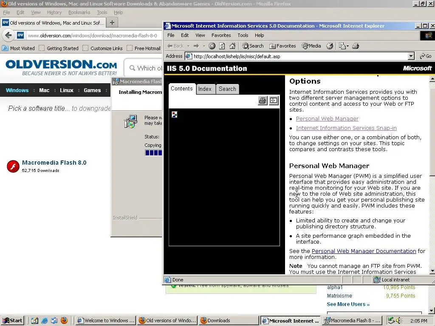Open the View menu in Internet Explorer
The width and height of the screenshot is (435, 326).
pyautogui.click(x=200, y=35)
